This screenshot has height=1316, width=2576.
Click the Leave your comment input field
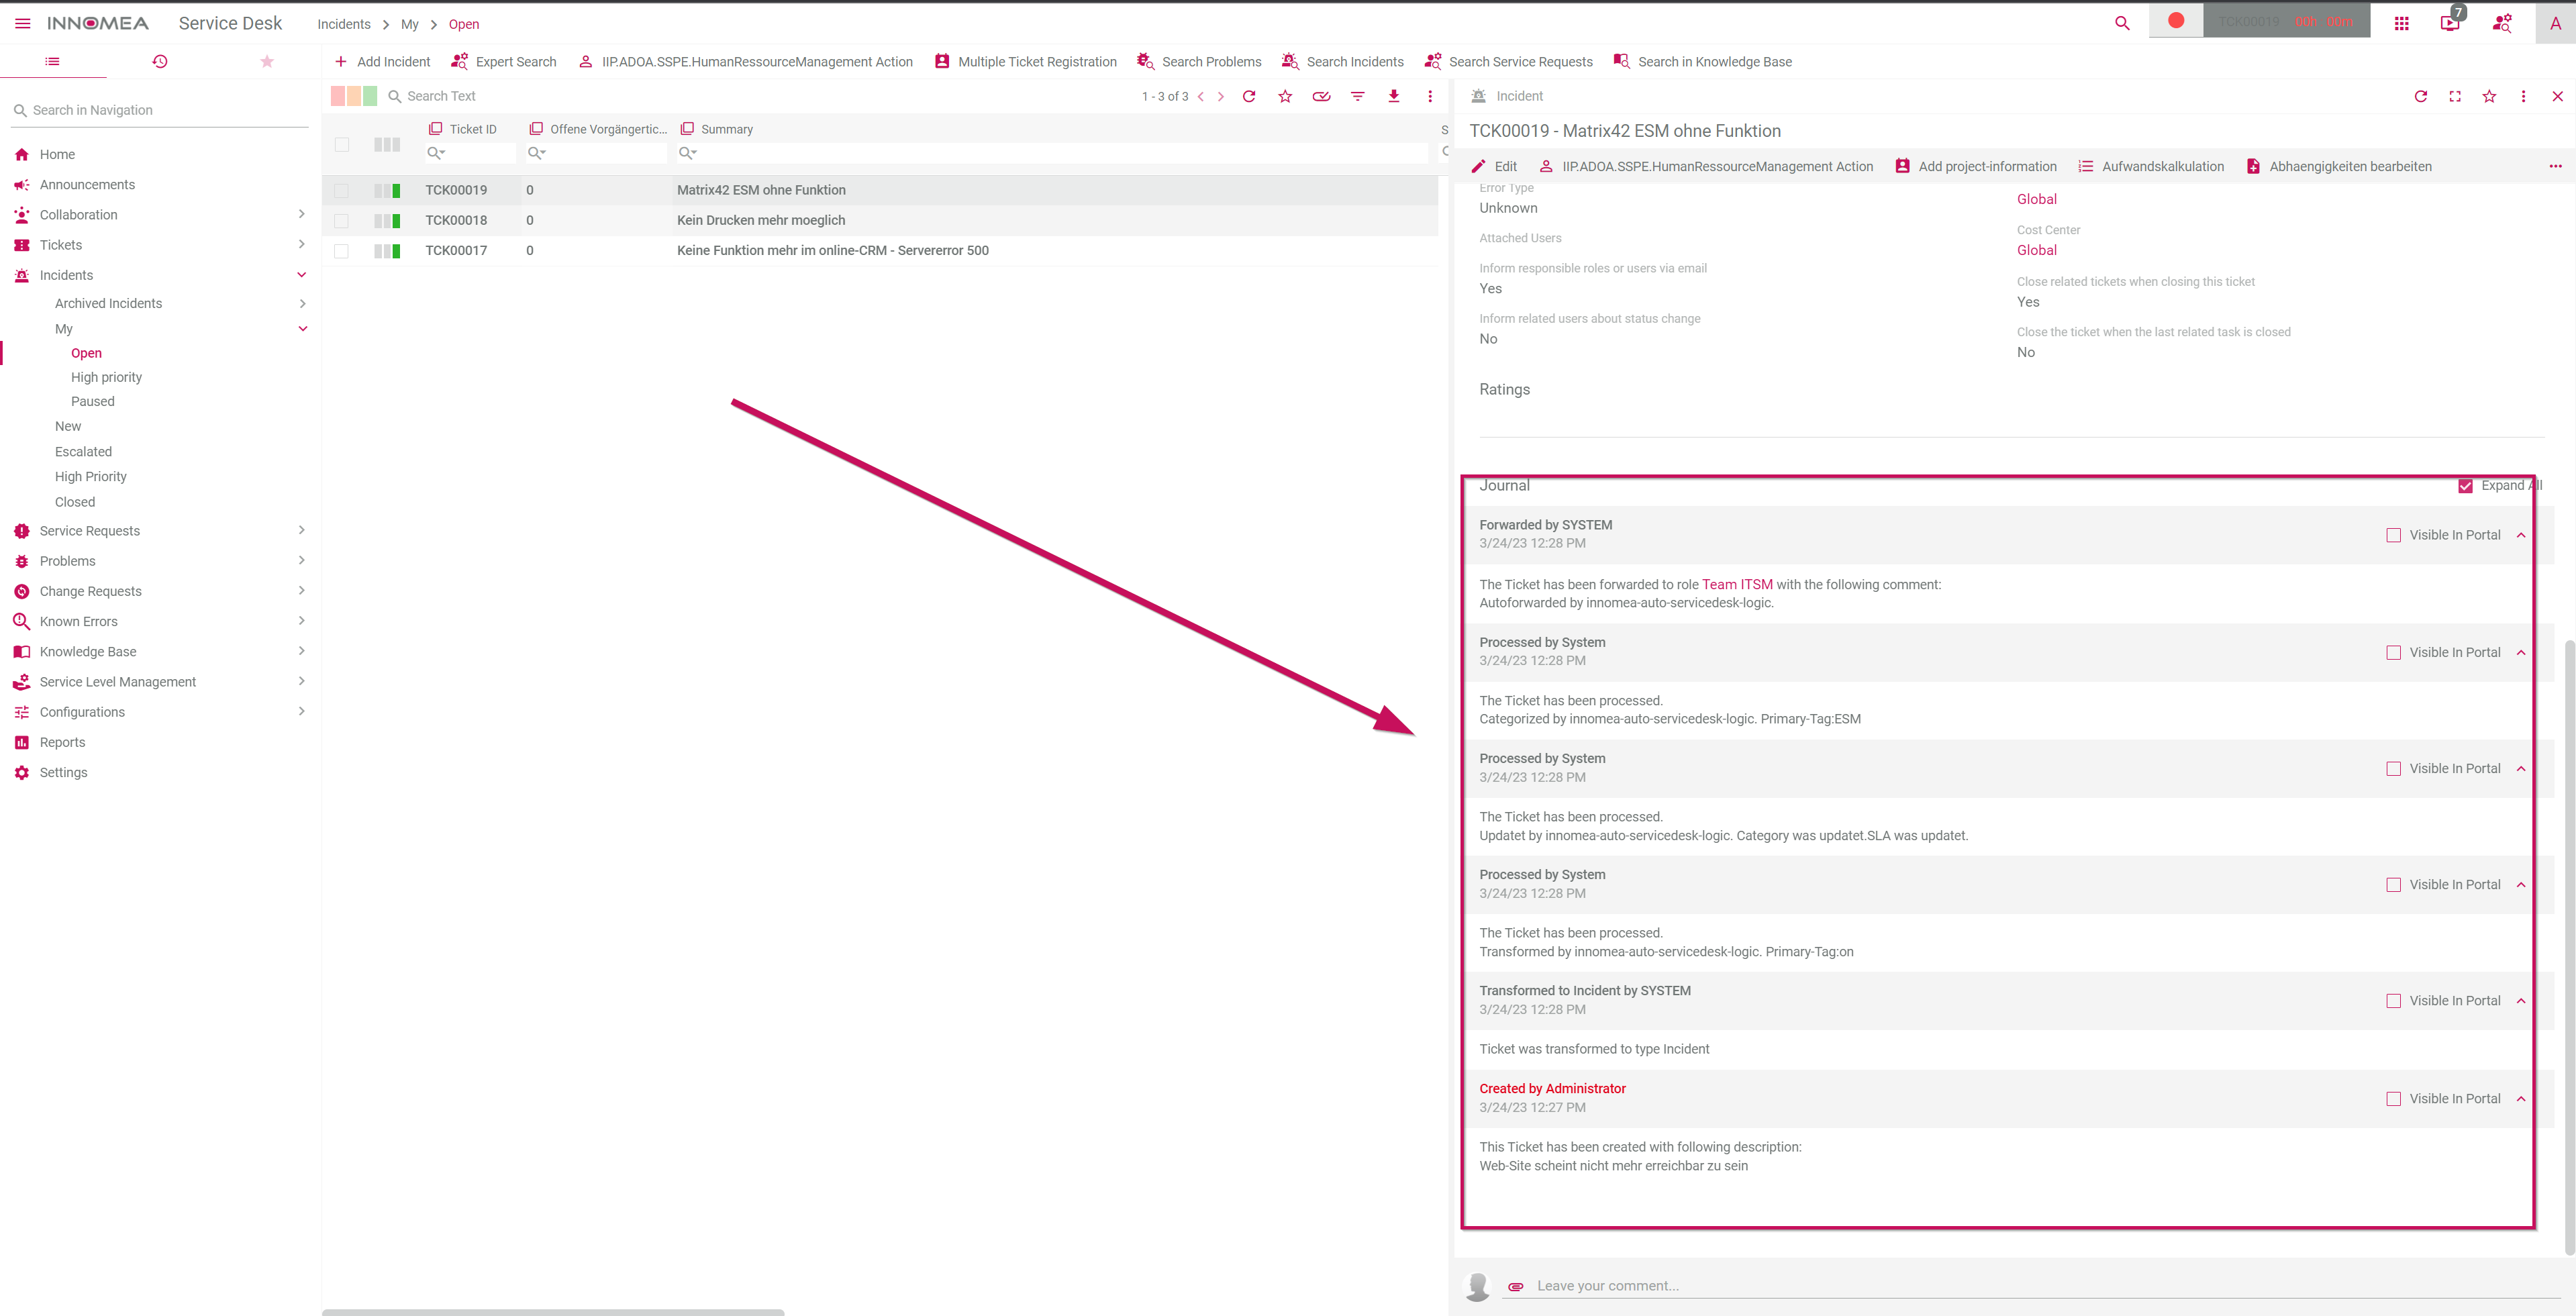pyautogui.click(x=1900, y=1285)
